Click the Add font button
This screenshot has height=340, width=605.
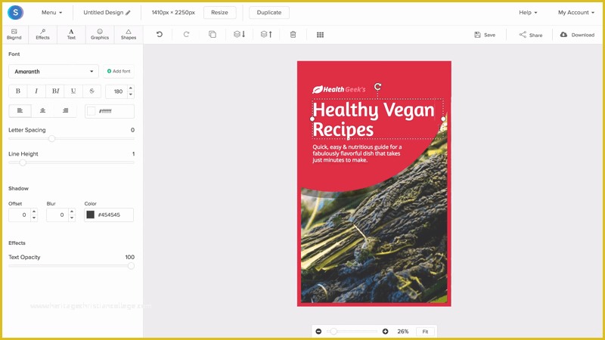[119, 71]
